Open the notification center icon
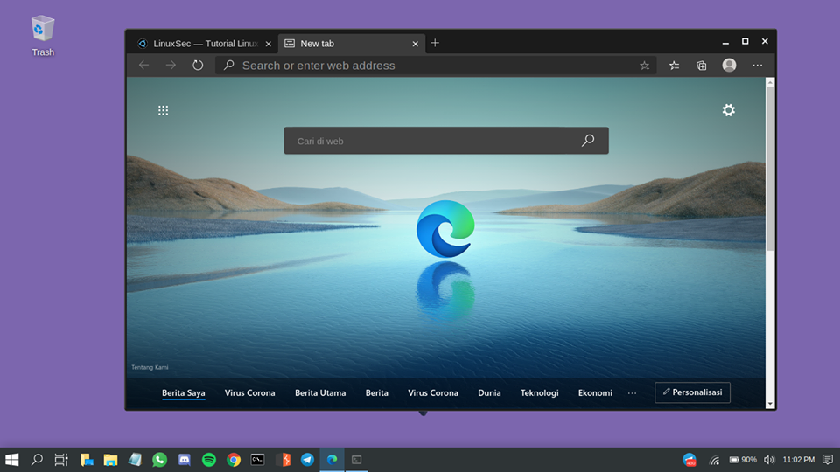Image resolution: width=840 pixels, height=472 pixels. 828,460
